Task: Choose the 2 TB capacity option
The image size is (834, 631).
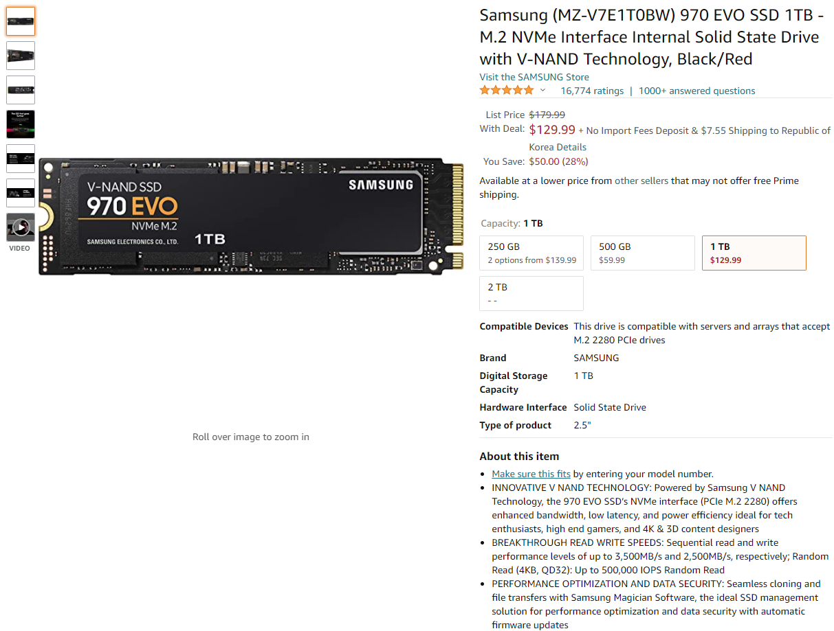Action: 531,293
